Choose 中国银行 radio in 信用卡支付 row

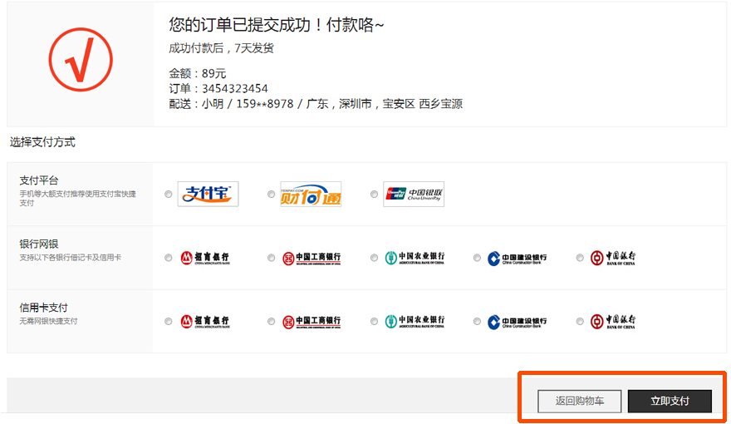[580, 322]
